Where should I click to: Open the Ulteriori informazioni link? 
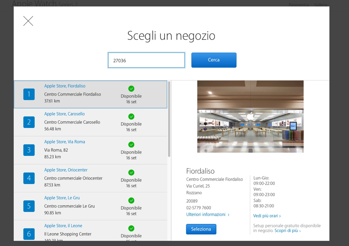[x=208, y=215]
